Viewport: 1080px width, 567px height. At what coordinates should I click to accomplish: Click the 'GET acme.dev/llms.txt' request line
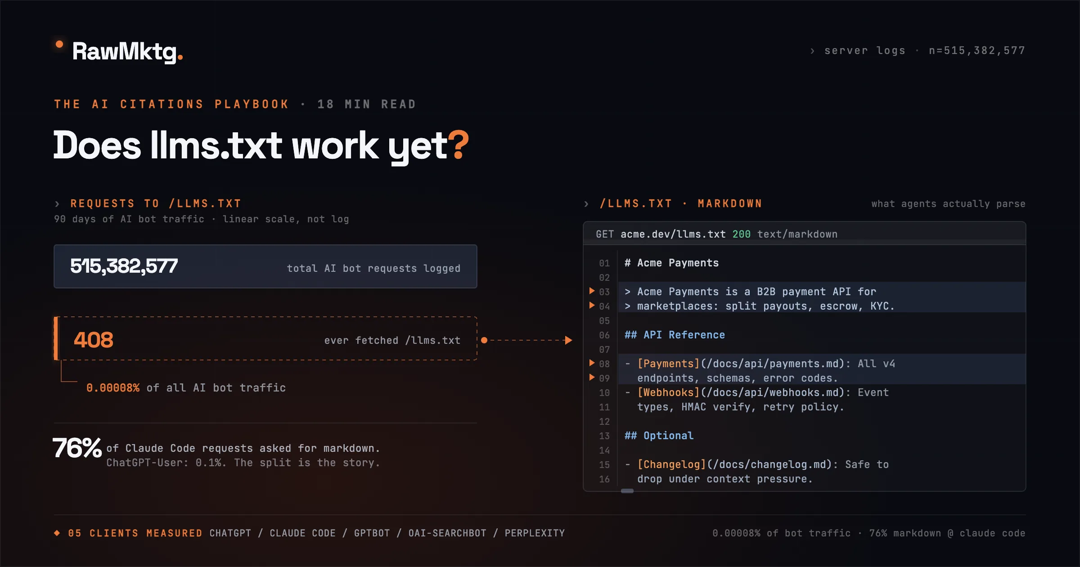661,234
